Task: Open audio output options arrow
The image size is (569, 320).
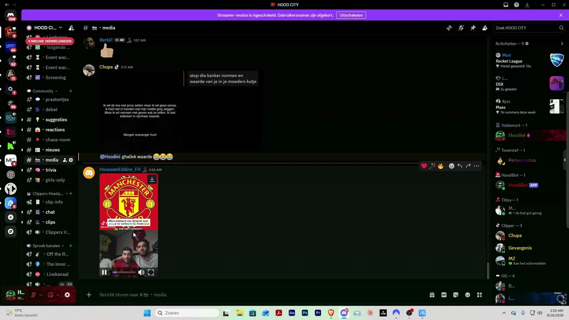Action: click(x=58, y=295)
